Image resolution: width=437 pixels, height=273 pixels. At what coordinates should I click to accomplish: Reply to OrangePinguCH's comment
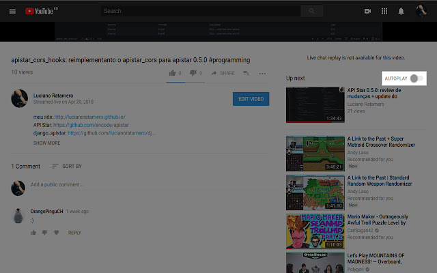(x=74, y=233)
